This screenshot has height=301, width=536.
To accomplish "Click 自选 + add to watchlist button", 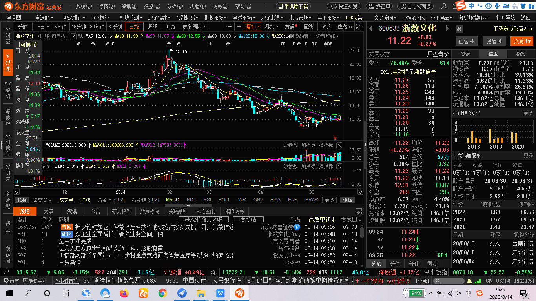I will (x=467, y=41).
